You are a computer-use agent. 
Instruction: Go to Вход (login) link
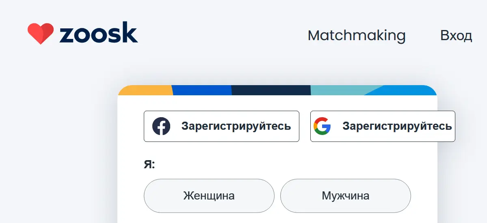point(456,36)
